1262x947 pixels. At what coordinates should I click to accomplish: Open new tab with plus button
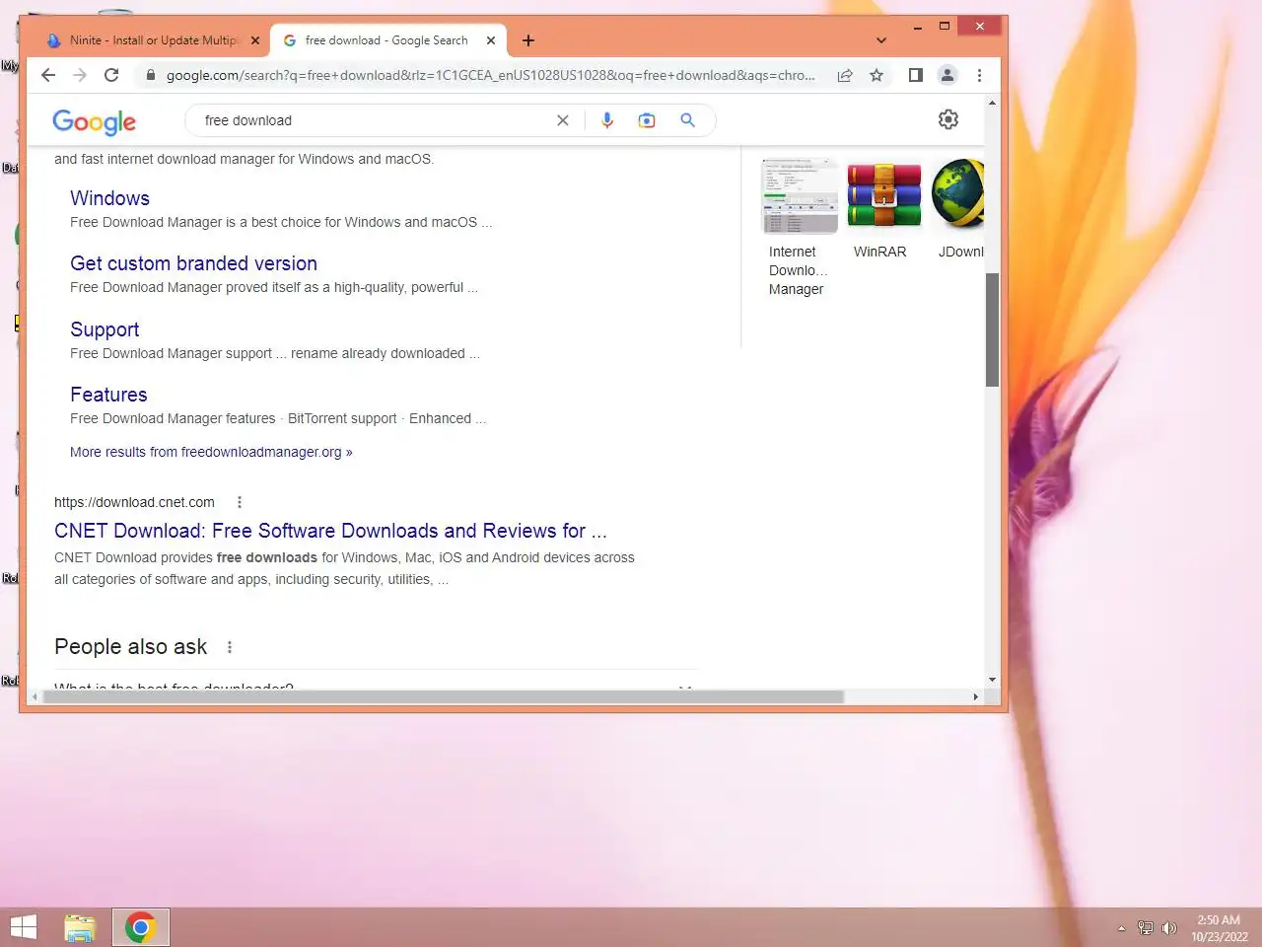point(528,40)
